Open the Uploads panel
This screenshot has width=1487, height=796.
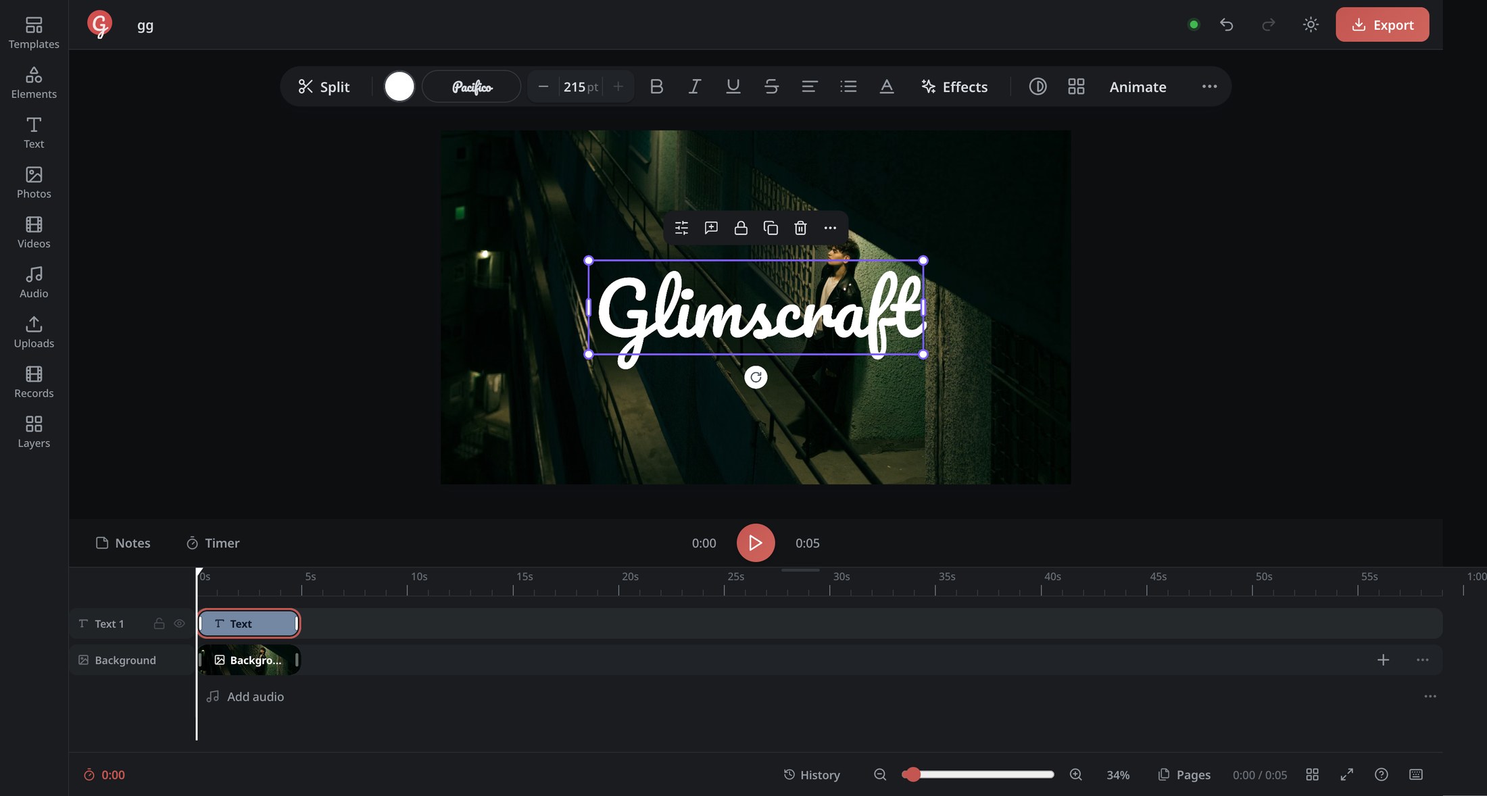[34, 332]
